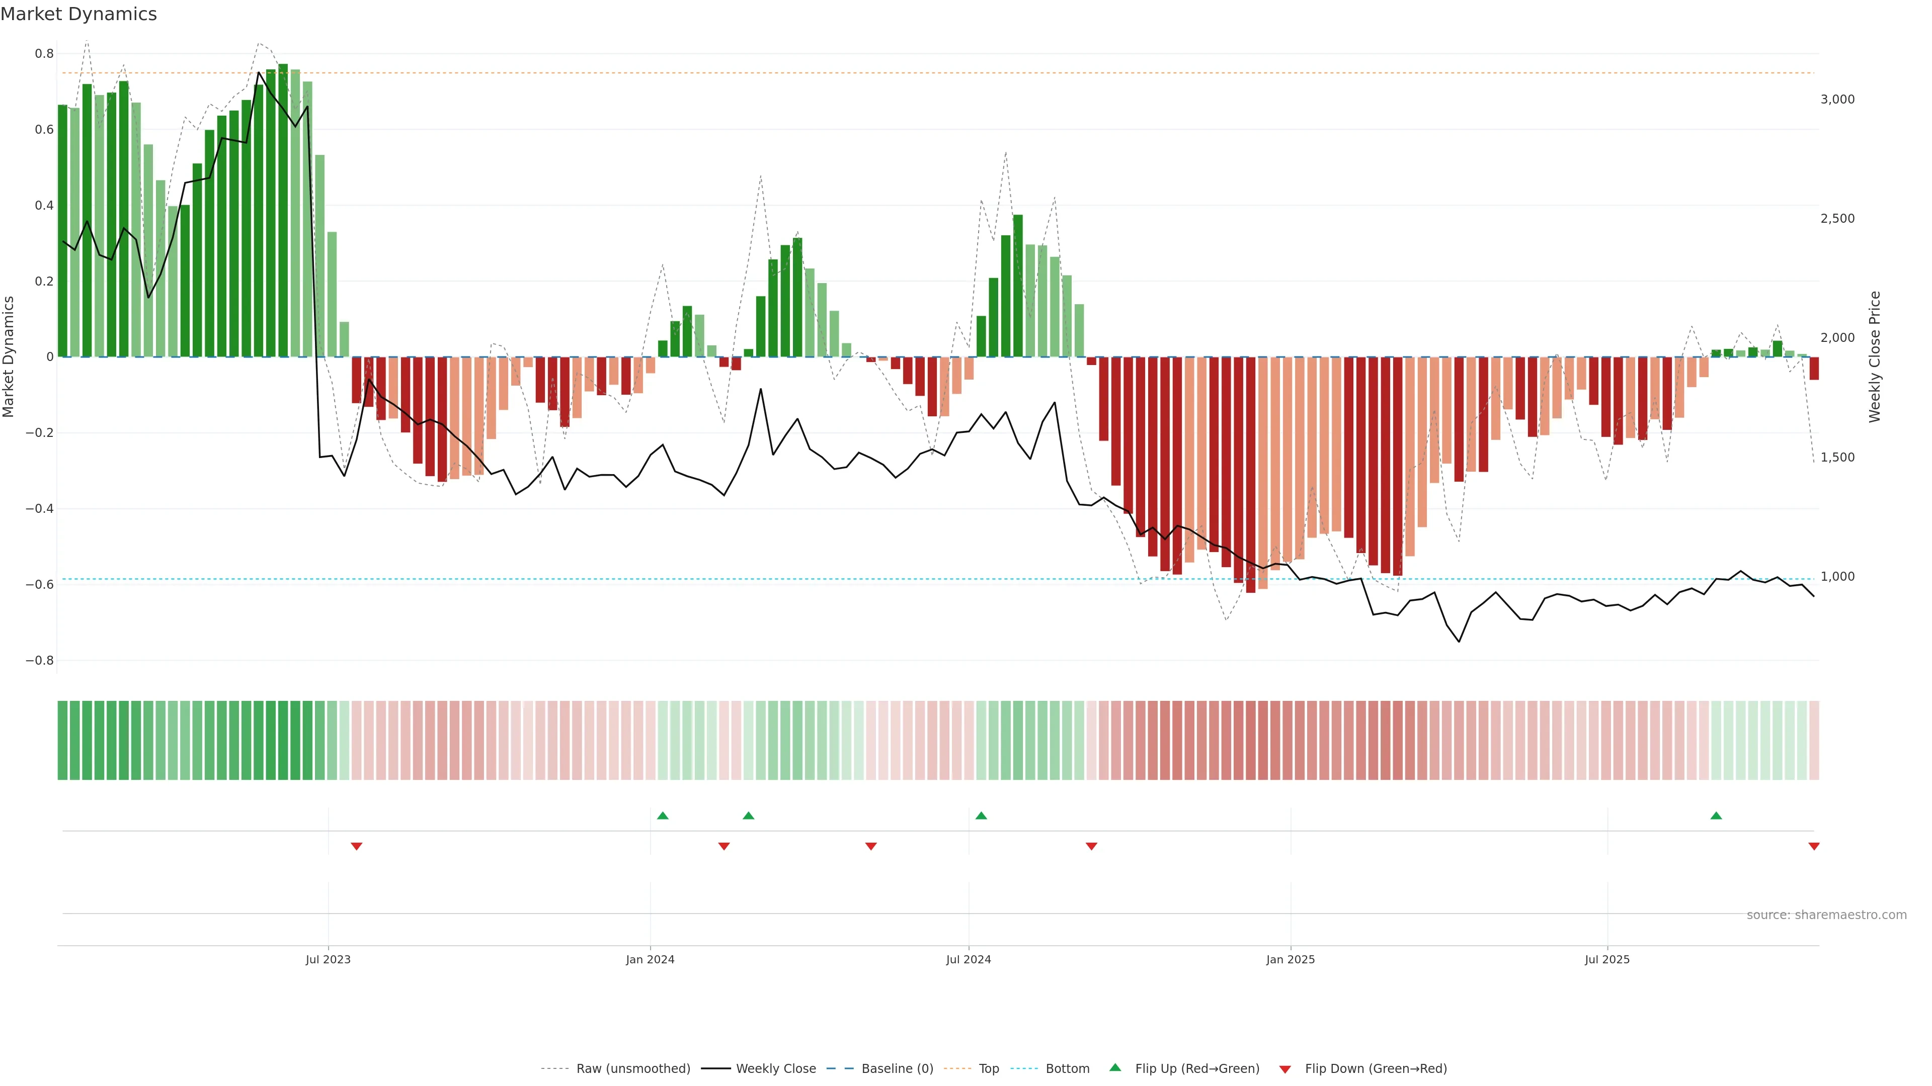Hide the Top threshold line via legend
The width and height of the screenshot is (1932, 1086).
click(x=989, y=1069)
